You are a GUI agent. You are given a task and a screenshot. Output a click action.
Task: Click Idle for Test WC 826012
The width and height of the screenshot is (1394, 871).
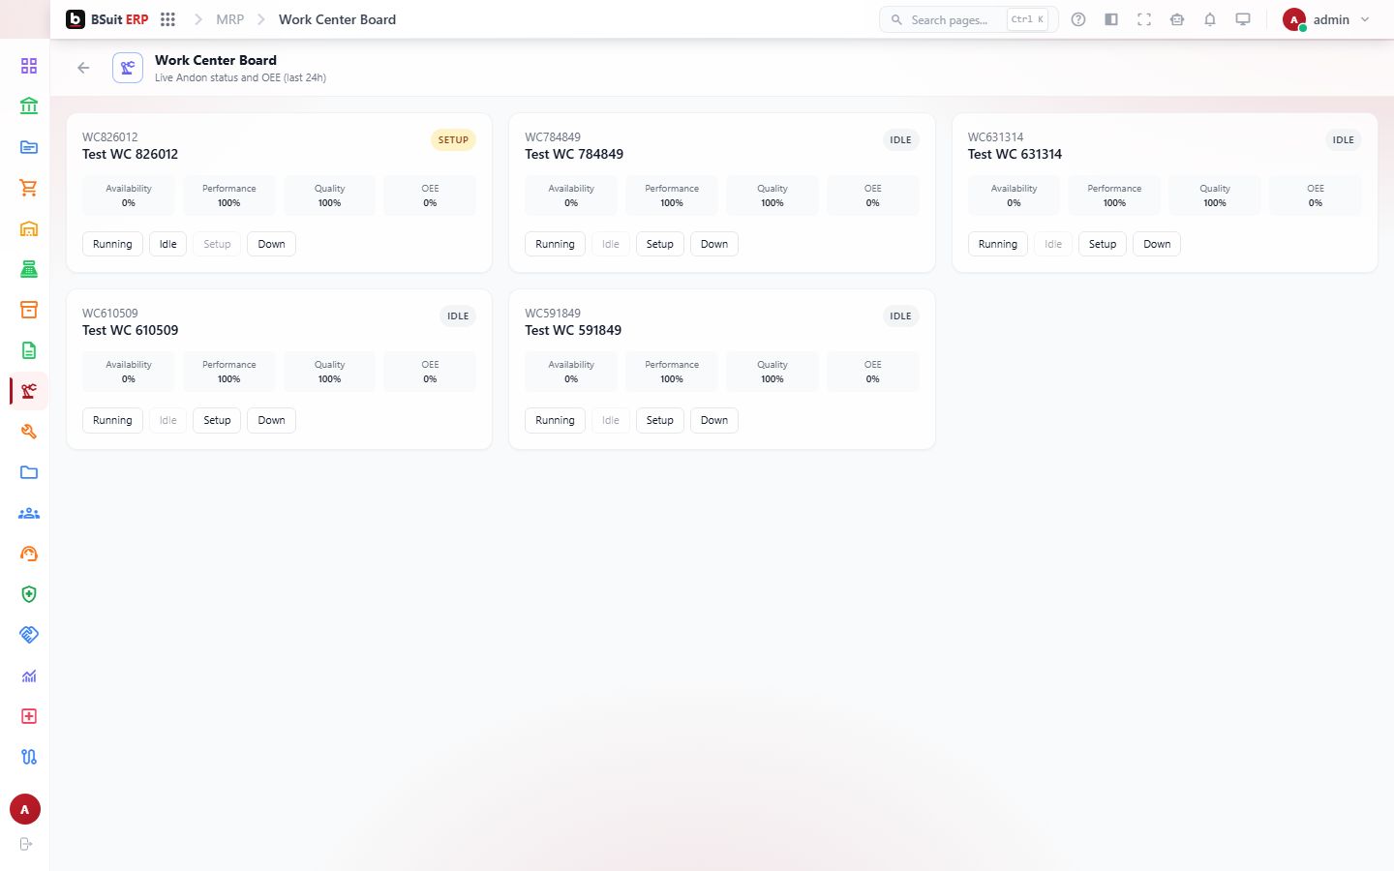[x=167, y=244]
